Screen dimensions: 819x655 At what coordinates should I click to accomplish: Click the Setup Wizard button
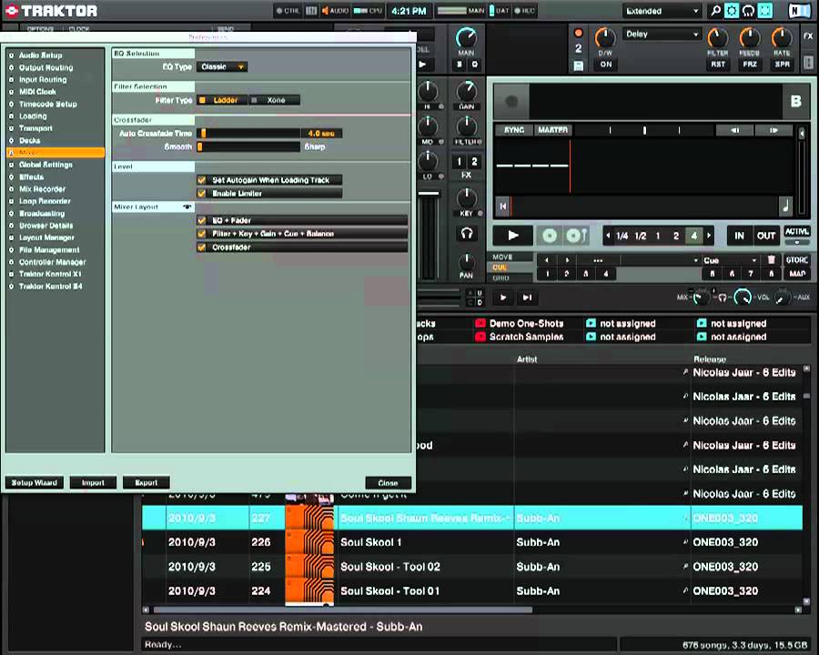click(x=35, y=483)
